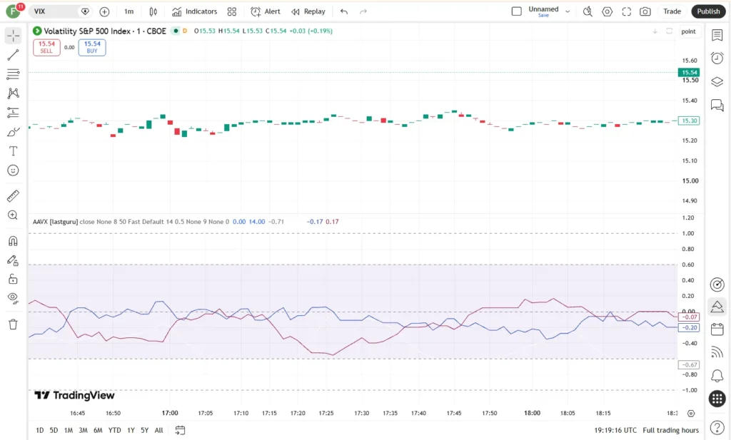This screenshot has width=731, height=440.
Task: Open the Indicators dialog
Action: tap(194, 11)
